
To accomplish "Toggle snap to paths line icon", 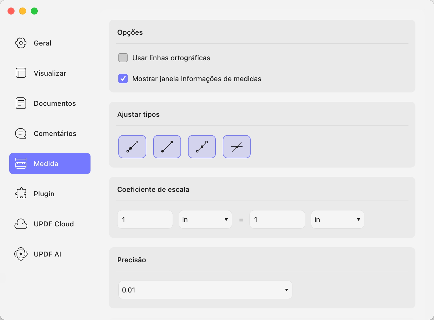I will point(132,147).
